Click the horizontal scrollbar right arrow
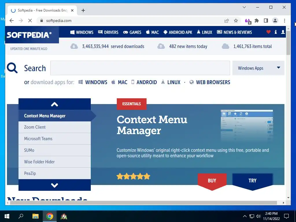Viewport: 296px width, 222px height. click(283, 203)
